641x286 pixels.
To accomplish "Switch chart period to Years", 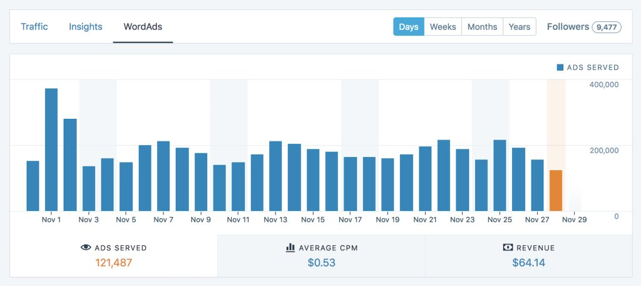I will tap(520, 26).
